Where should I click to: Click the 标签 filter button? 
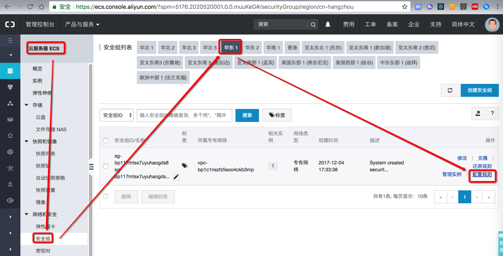coord(277,115)
